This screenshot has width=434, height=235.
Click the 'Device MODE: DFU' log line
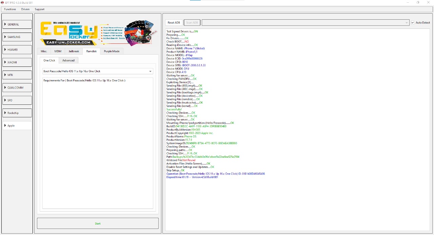click(x=178, y=69)
